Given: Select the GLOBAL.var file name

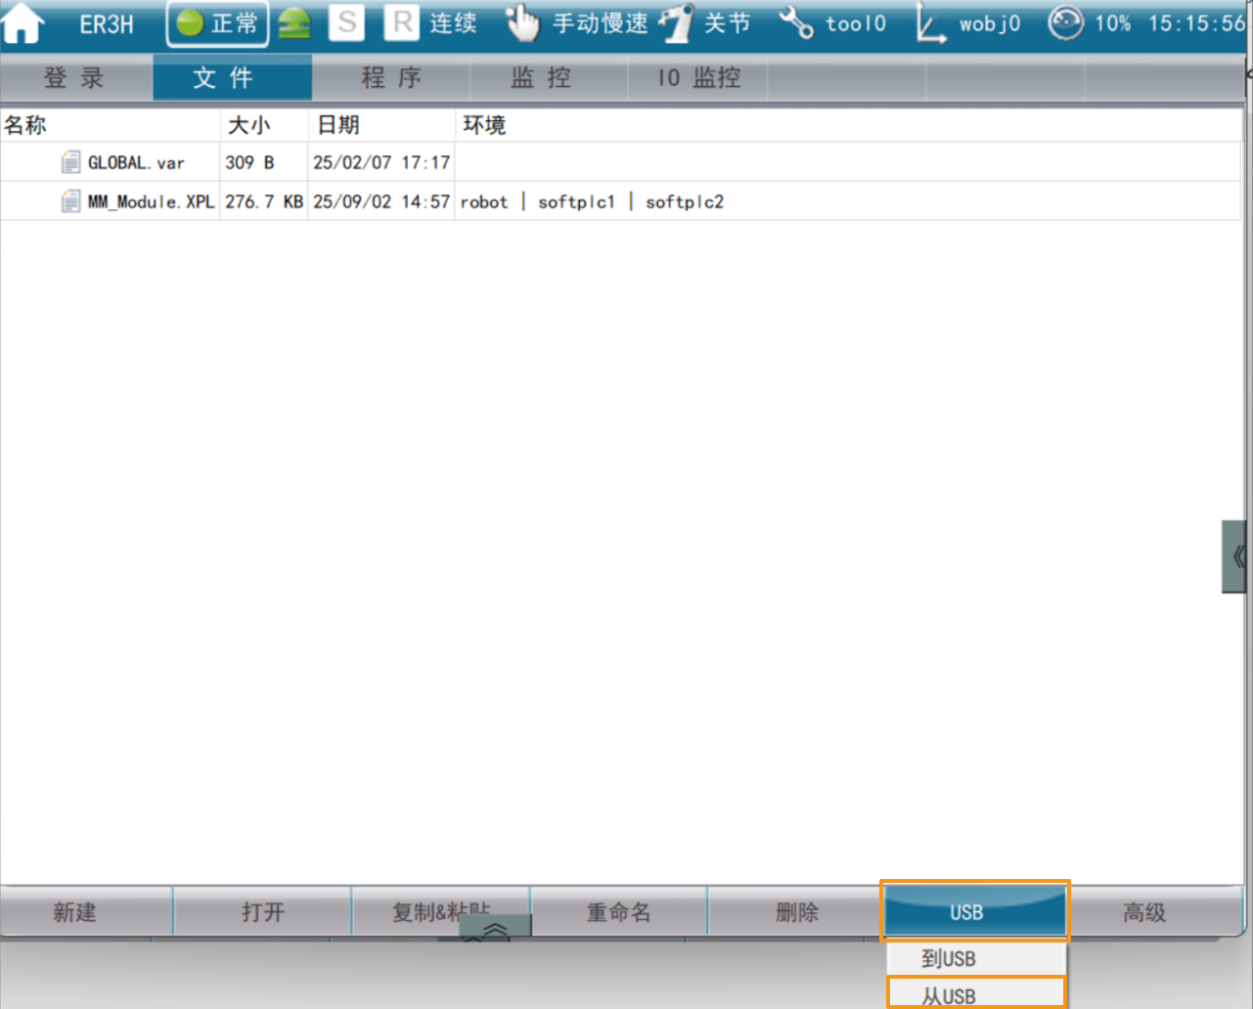Looking at the screenshot, I should coord(136,163).
